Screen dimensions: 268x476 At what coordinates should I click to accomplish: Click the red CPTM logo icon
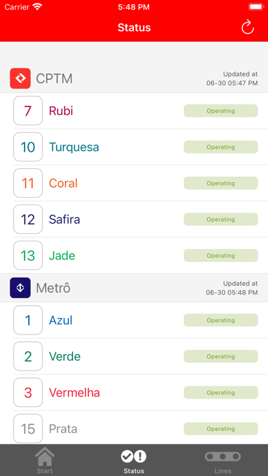pos(21,79)
